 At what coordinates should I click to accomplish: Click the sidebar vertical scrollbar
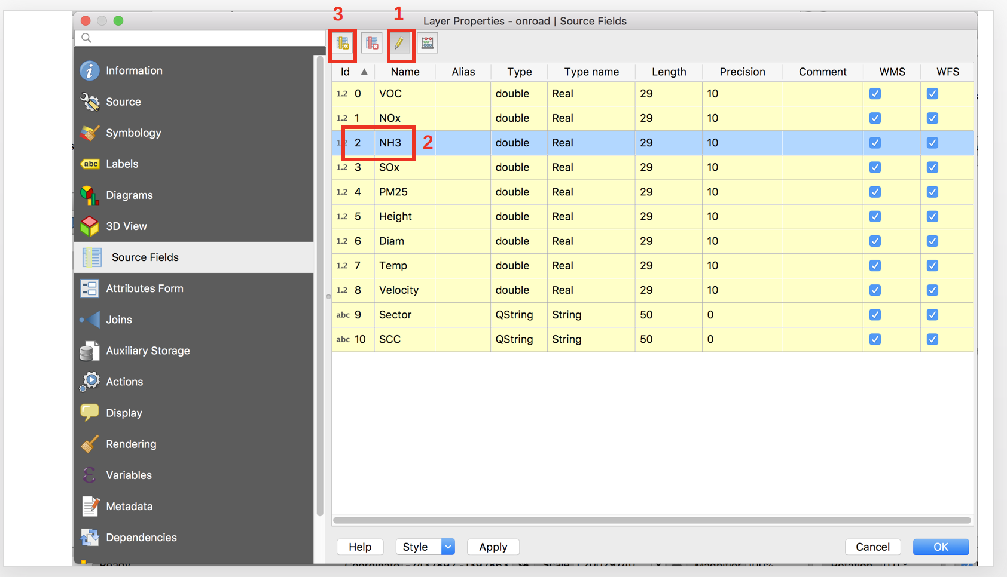[320, 287]
